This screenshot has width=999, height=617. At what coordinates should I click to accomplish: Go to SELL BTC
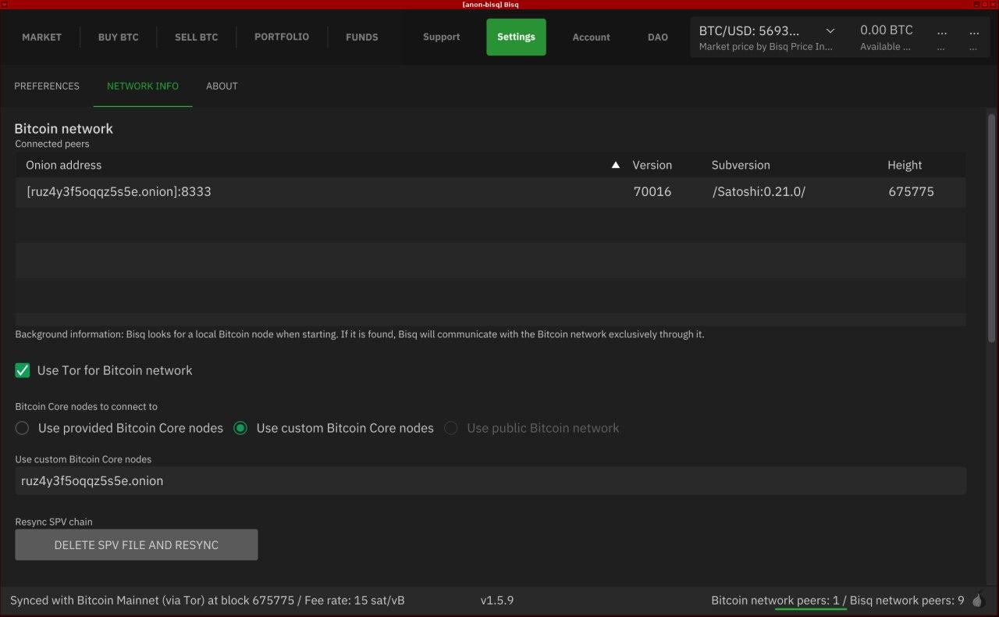pos(197,37)
